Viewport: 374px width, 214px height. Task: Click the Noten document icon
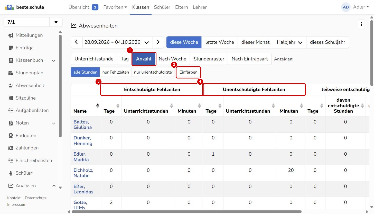point(11,123)
